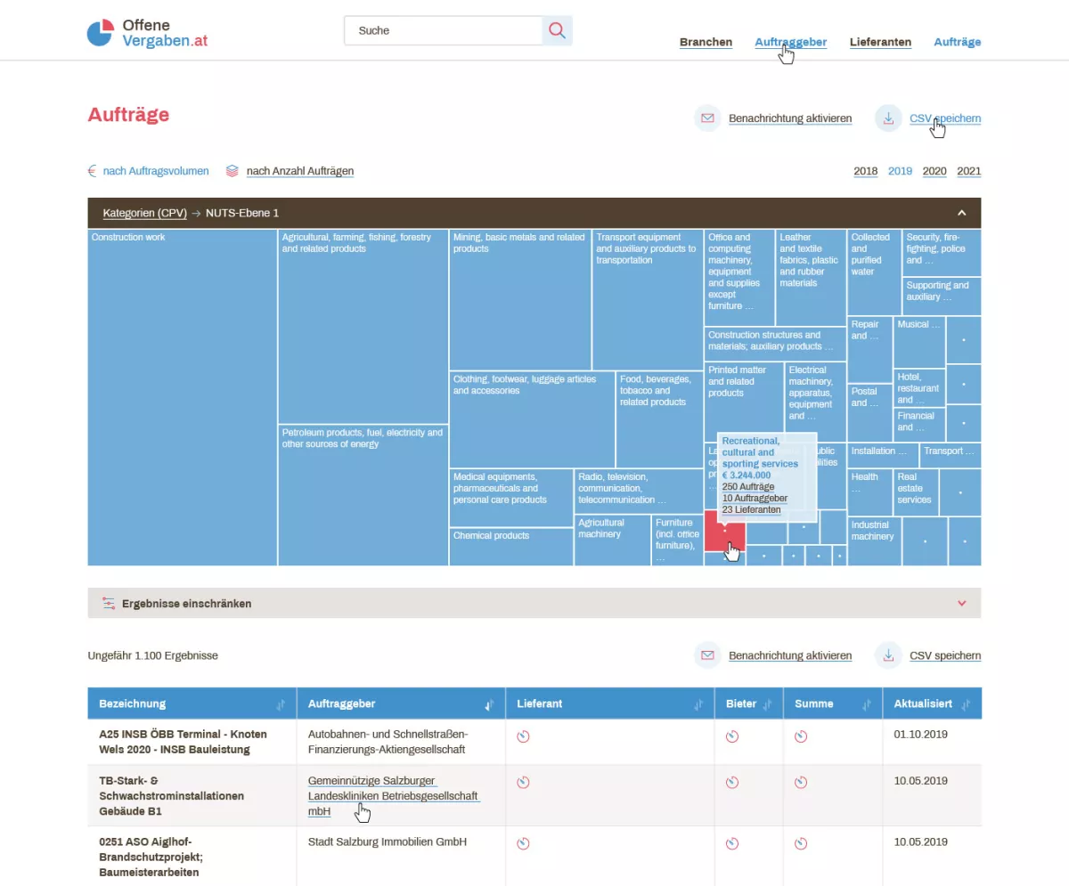Click the euro icon for Auftragsvolumen
This screenshot has width=1069, height=886.
click(92, 171)
